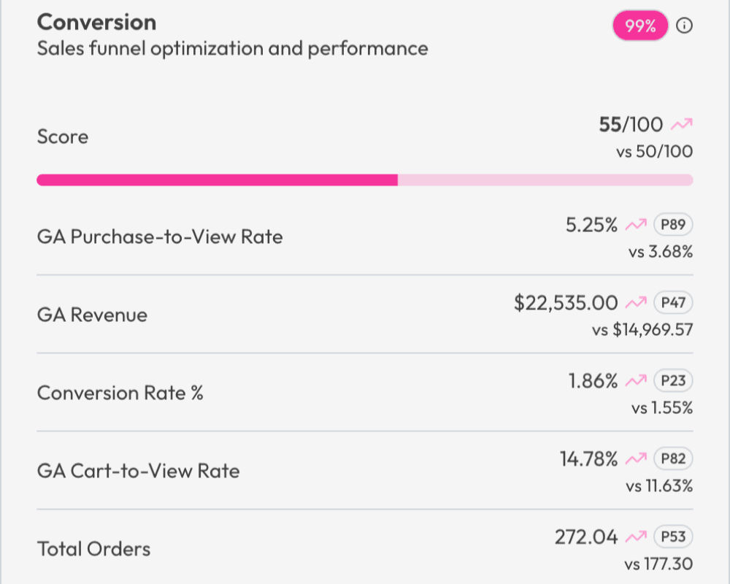Expand the GA Revenue metric details

click(x=91, y=315)
